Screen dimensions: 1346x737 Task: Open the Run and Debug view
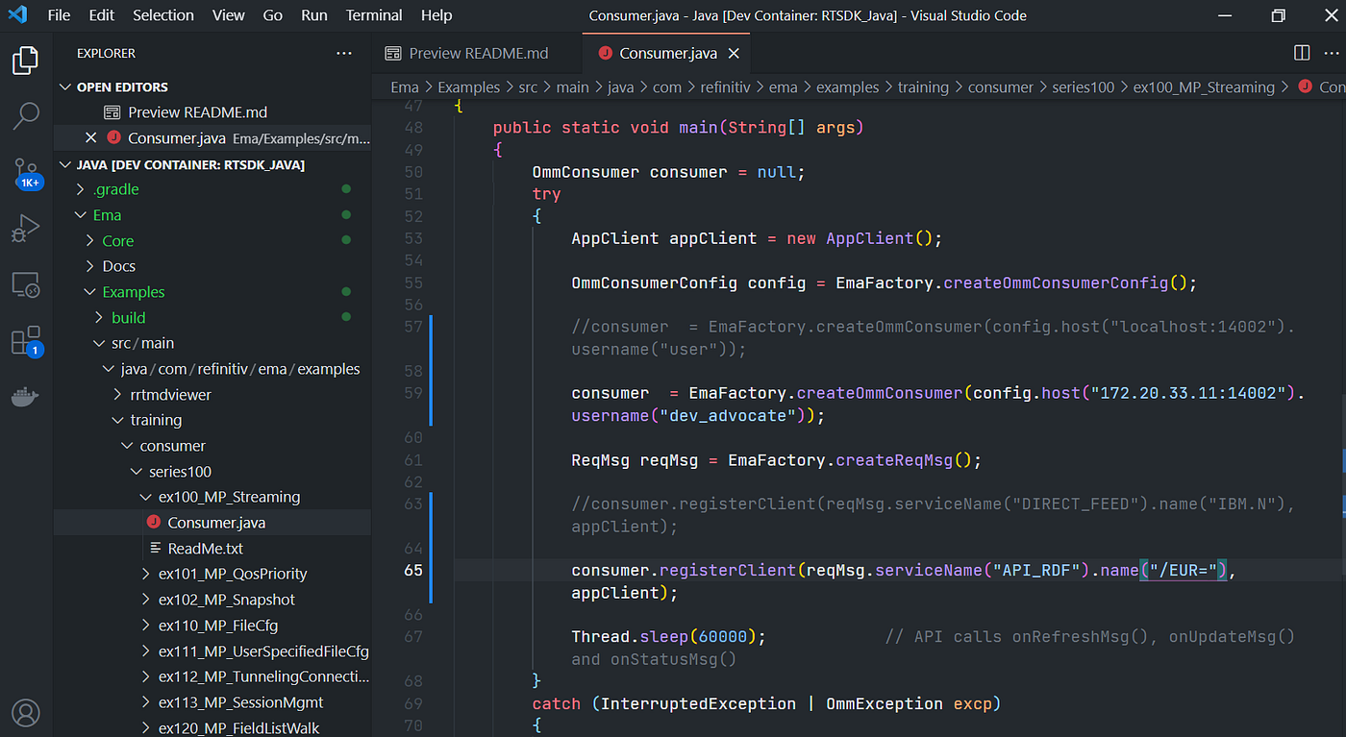(x=25, y=229)
